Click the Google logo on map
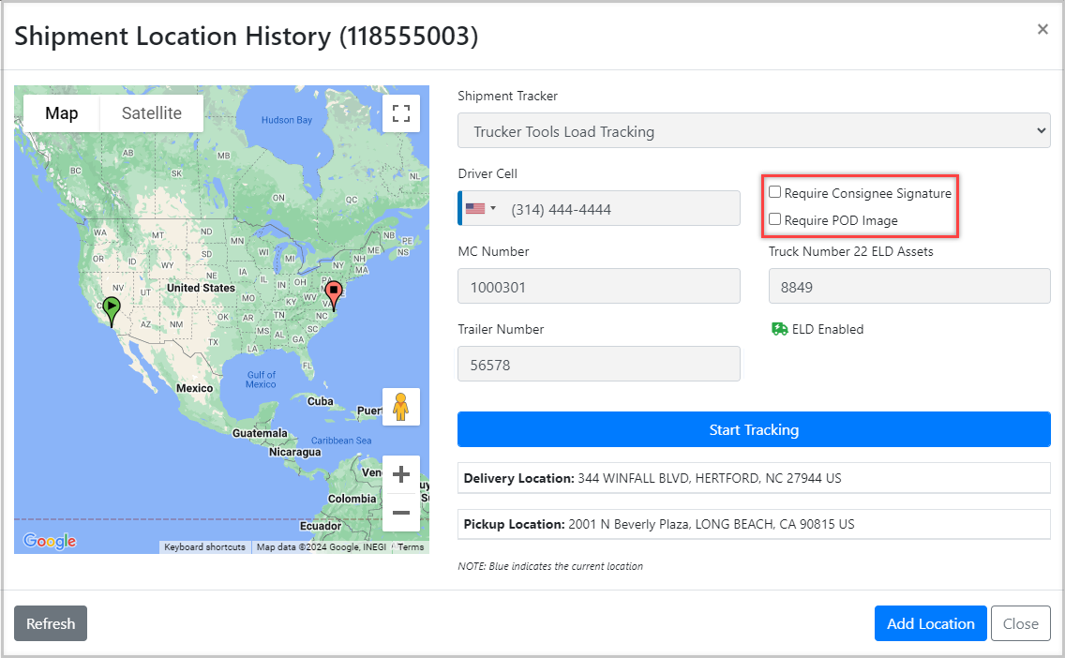 tap(49, 541)
